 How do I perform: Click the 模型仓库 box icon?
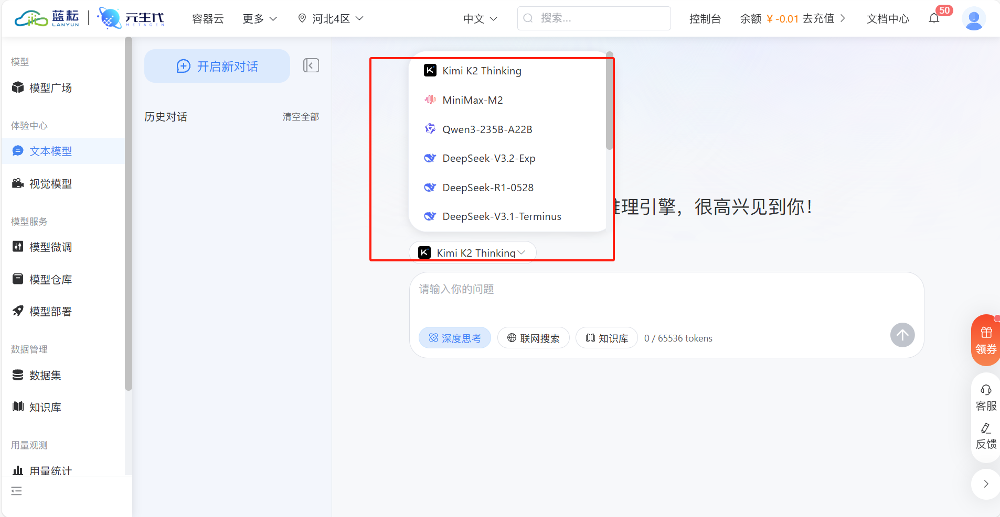tap(18, 279)
